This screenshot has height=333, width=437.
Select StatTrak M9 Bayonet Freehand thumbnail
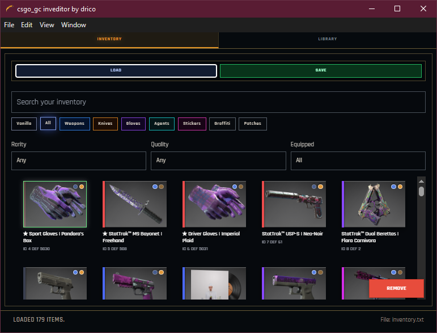point(134,204)
